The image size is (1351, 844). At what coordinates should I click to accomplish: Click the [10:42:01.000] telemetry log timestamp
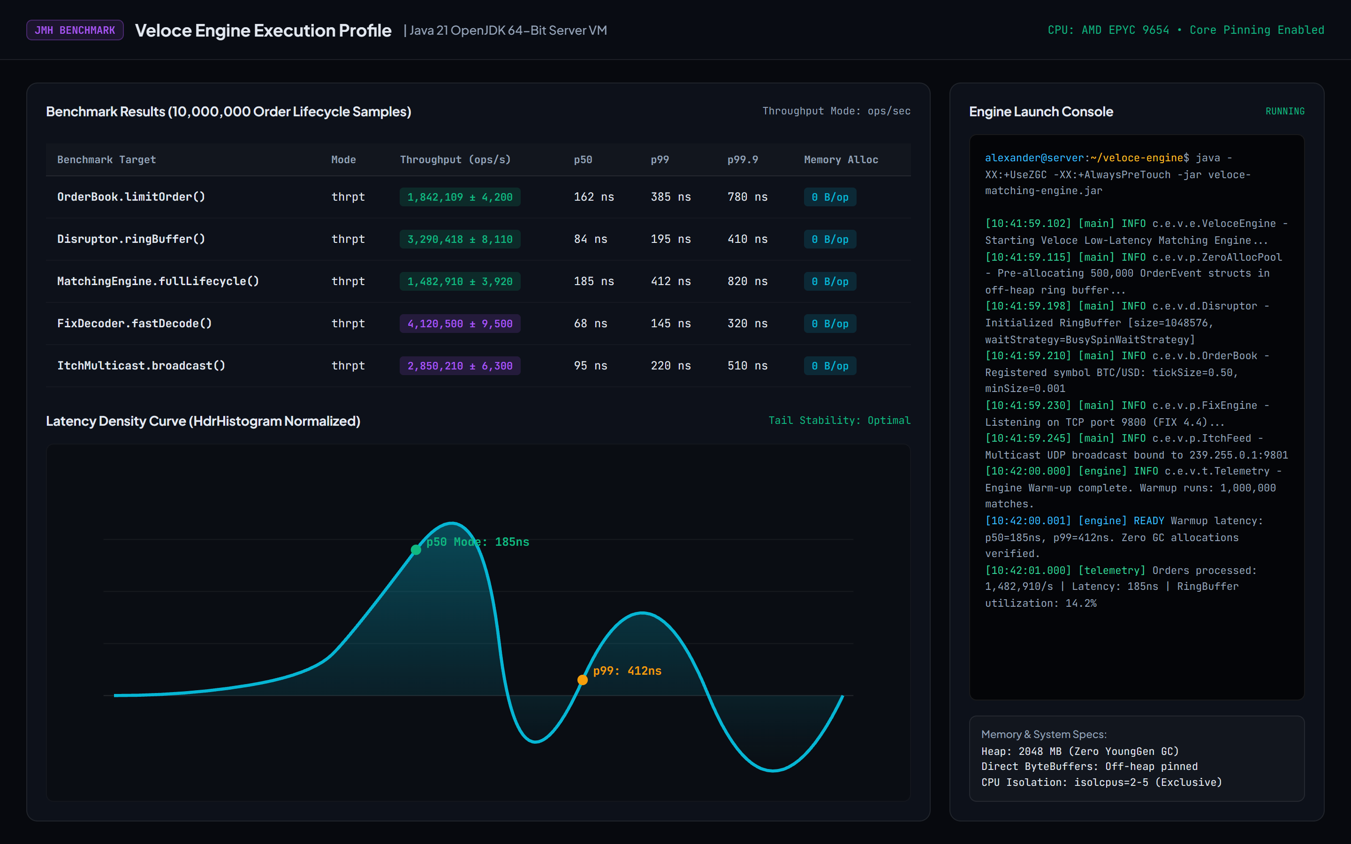coord(1028,571)
